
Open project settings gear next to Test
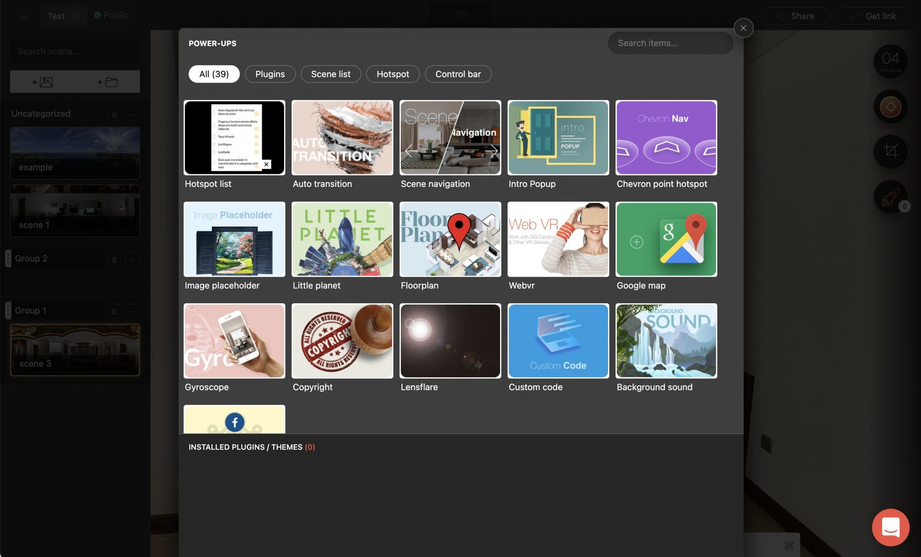[x=75, y=16]
